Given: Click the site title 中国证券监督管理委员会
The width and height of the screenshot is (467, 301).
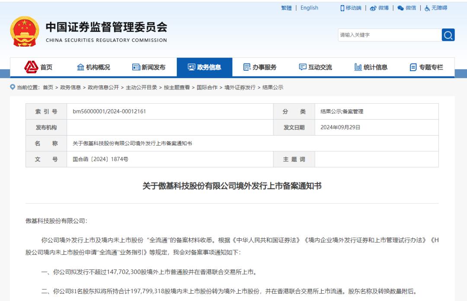Looking at the screenshot, I should click(106, 27).
